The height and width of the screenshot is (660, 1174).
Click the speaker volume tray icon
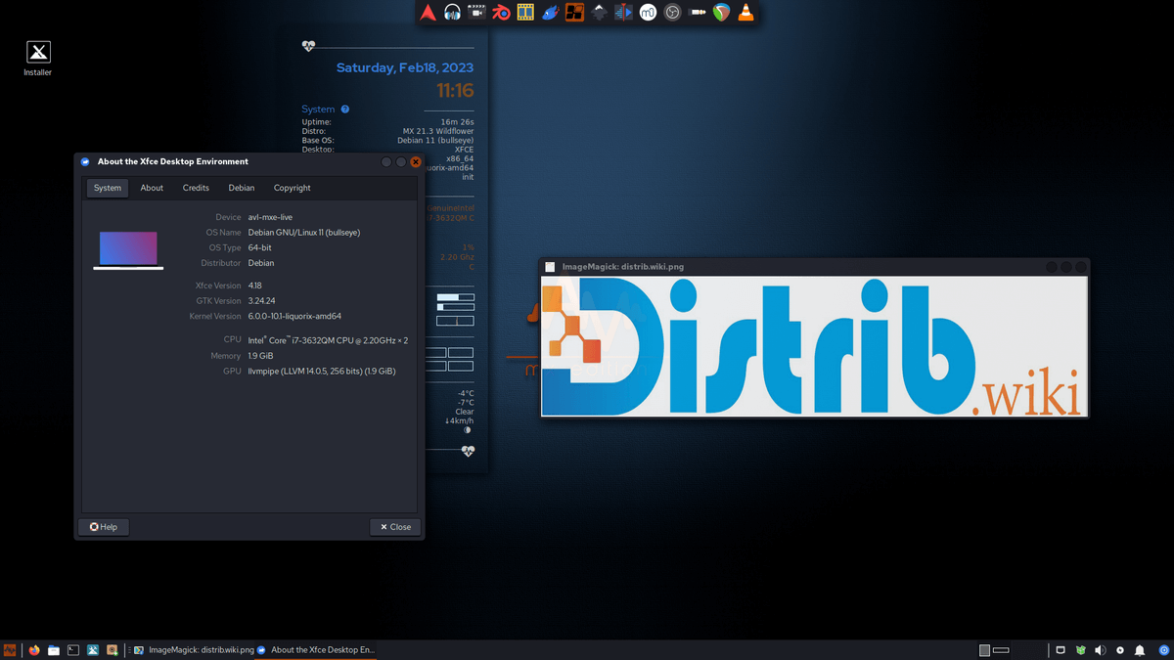[x=1101, y=650]
